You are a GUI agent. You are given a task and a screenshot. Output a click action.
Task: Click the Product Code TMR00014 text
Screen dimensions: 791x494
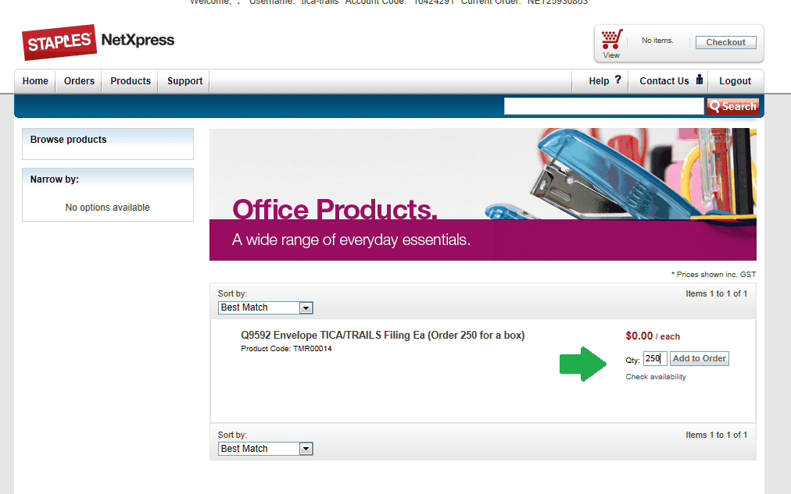coord(287,349)
